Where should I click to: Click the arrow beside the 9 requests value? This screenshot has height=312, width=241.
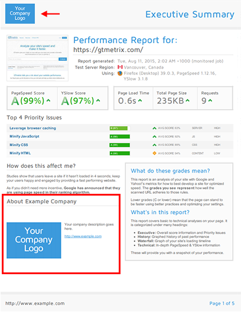[210, 100]
